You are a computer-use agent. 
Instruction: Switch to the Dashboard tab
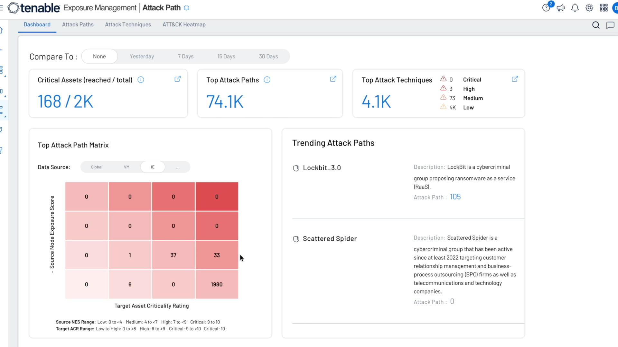(37, 24)
